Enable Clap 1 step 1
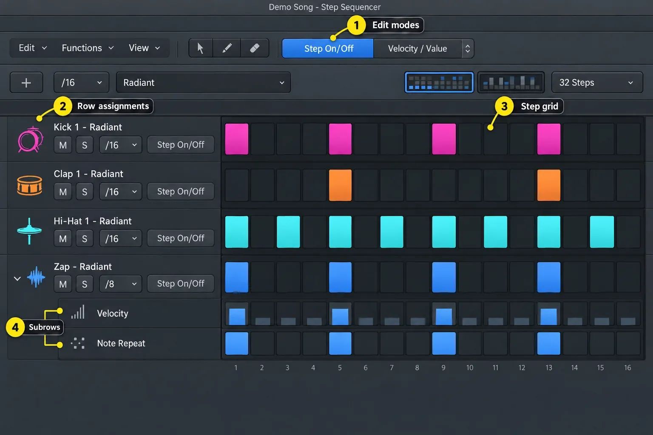The height and width of the screenshot is (435, 653). pos(237,185)
